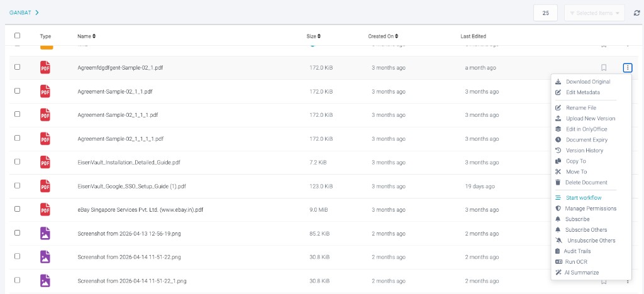Click the '7.2 KiB' size cell
The width and height of the screenshot is (644, 294).
pos(318,162)
